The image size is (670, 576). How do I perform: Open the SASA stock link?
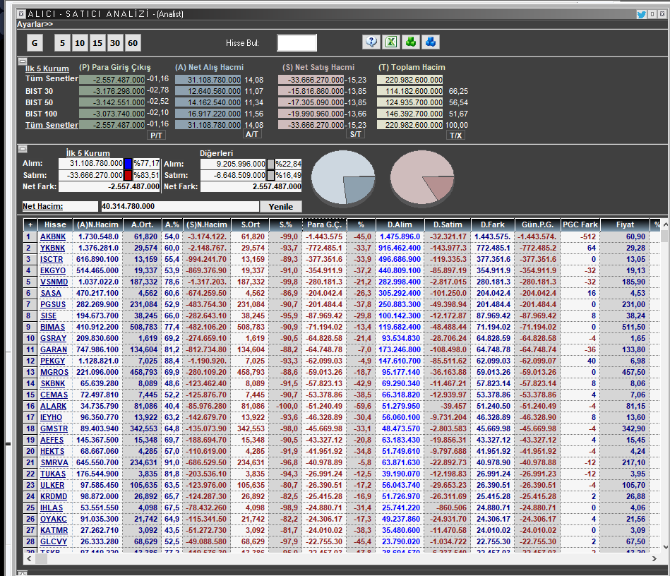tap(50, 293)
